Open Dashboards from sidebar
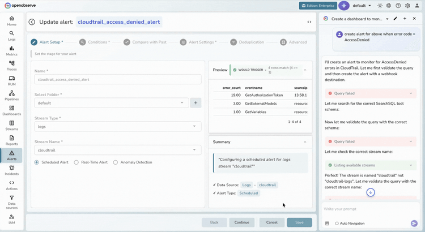The width and height of the screenshot is (425, 232). point(12,110)
